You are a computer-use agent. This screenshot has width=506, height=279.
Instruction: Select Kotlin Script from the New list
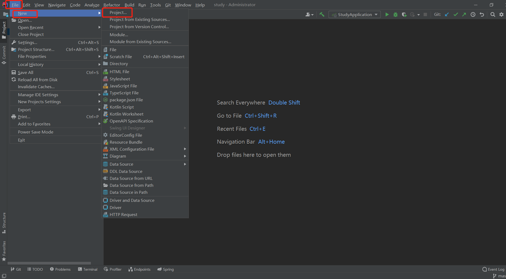point(121,107)
